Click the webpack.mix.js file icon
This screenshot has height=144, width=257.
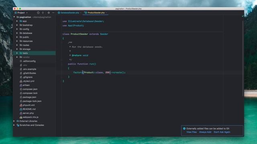tap(21, 117)
